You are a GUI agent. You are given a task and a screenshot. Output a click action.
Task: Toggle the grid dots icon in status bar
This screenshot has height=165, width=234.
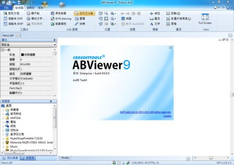tap(119, 163)
